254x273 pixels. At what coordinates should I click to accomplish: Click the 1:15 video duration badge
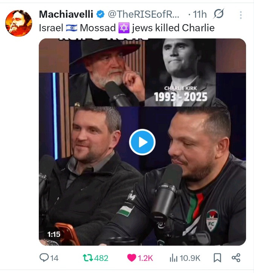(x=54, y=234)
